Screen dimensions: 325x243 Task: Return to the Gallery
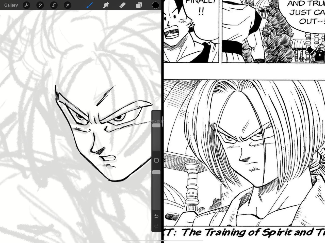pyautogui.click(x=11, y=5)
